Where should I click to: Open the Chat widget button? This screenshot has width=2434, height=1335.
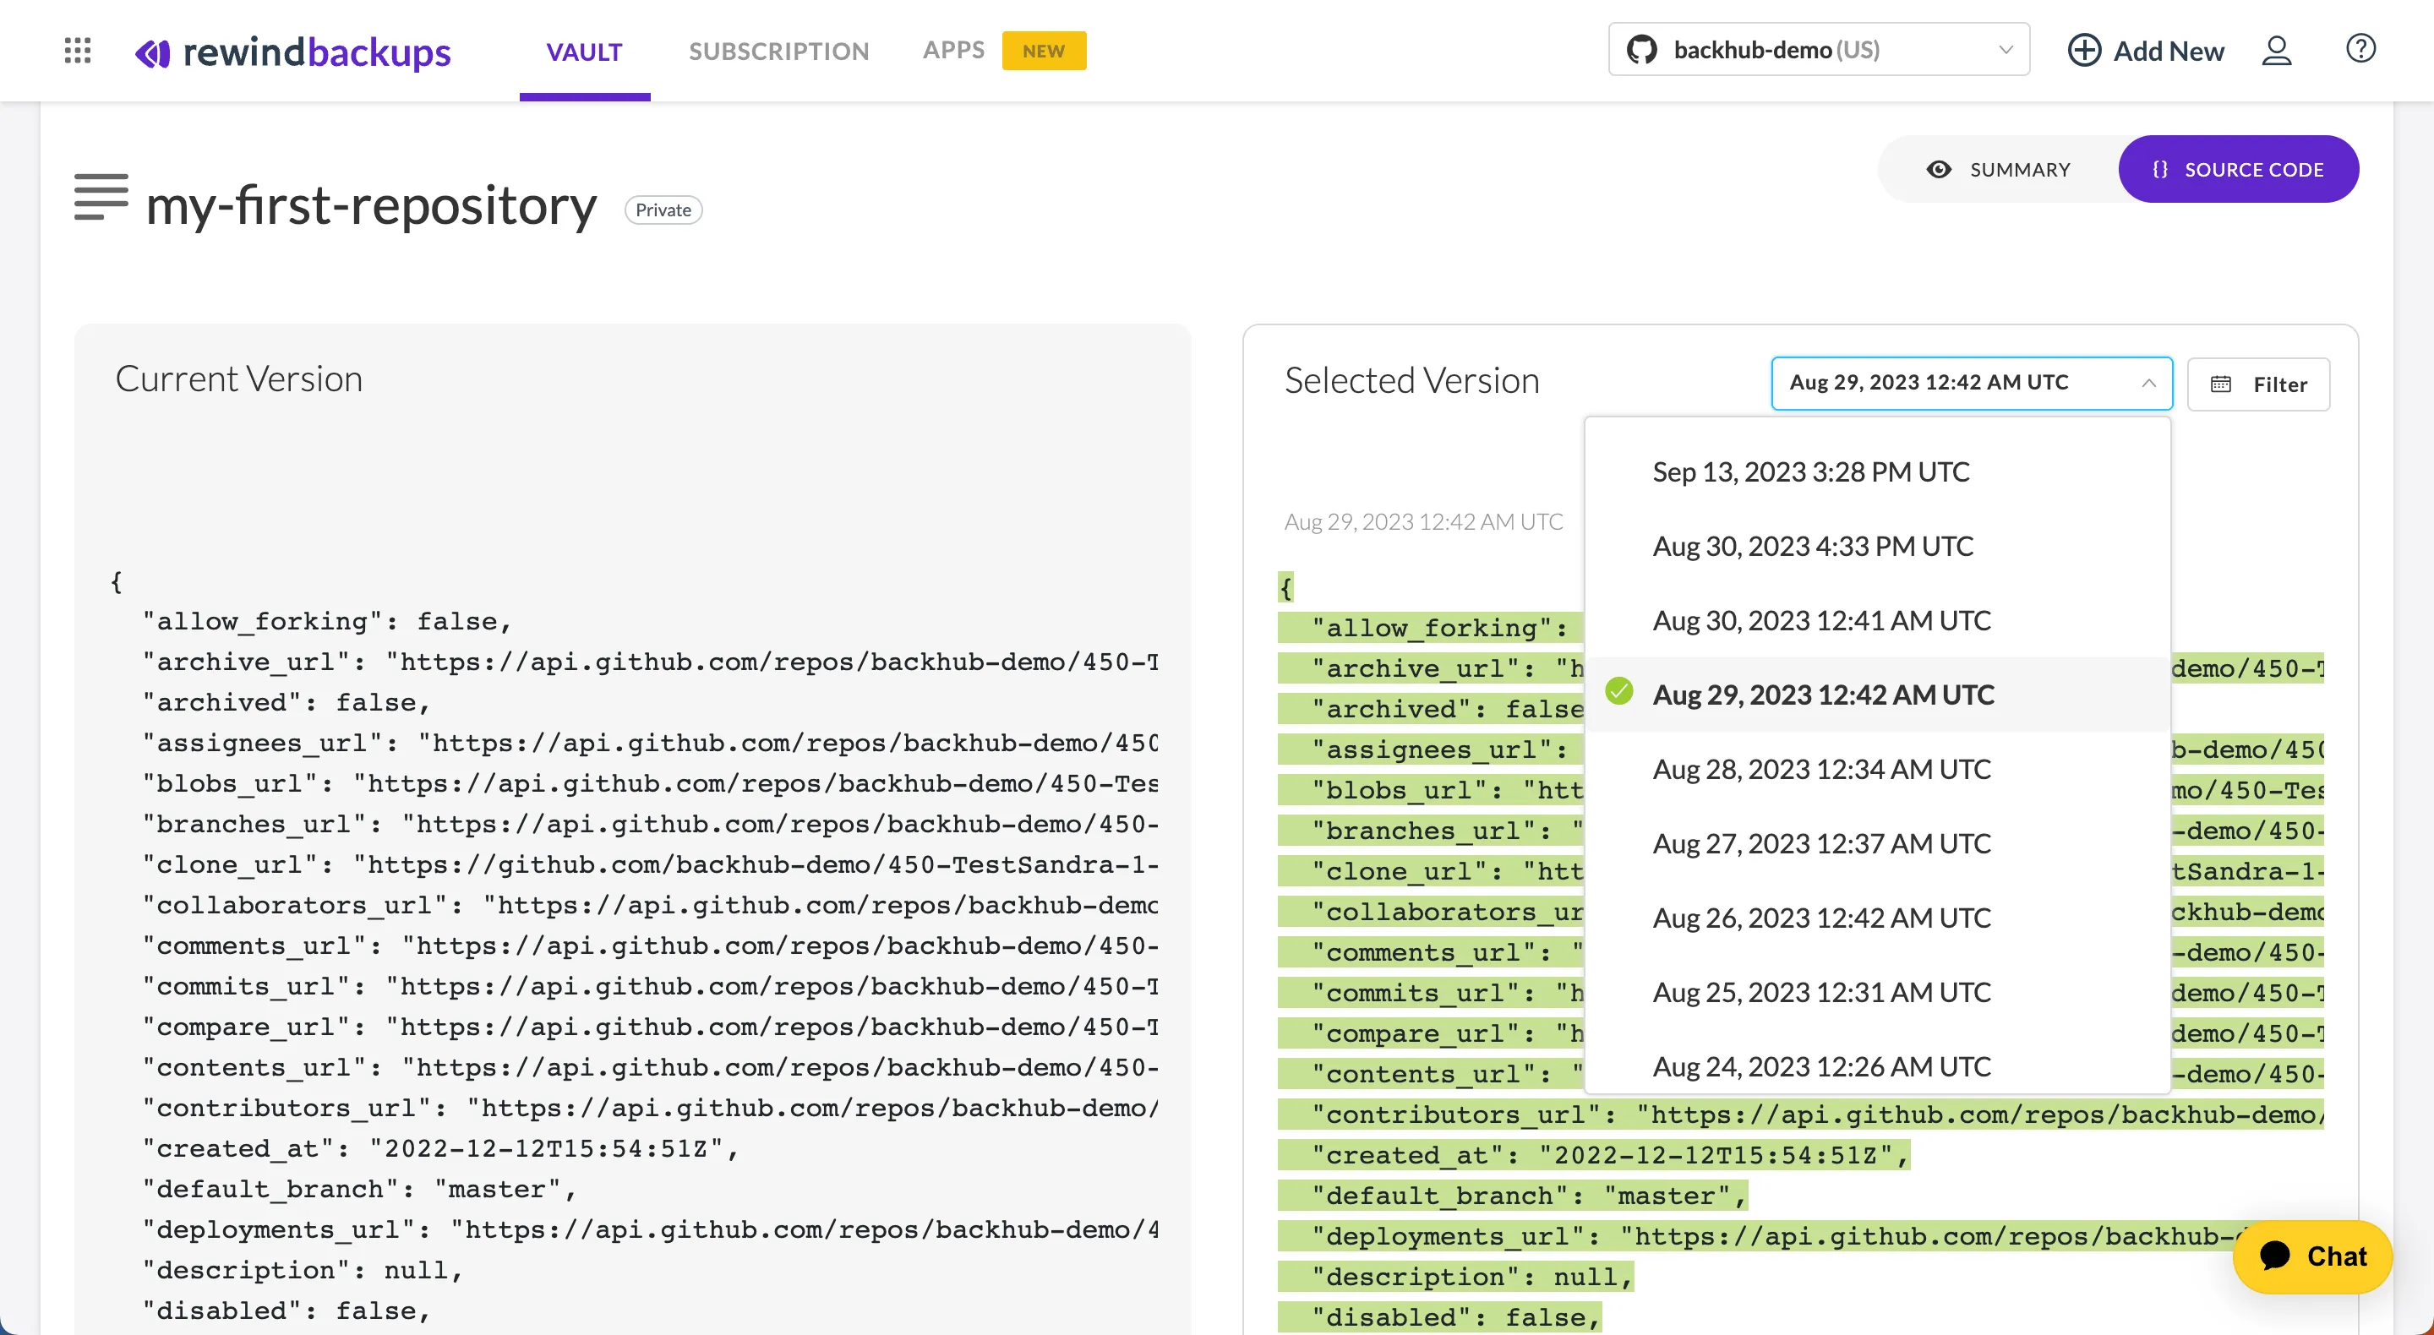2312,1256
